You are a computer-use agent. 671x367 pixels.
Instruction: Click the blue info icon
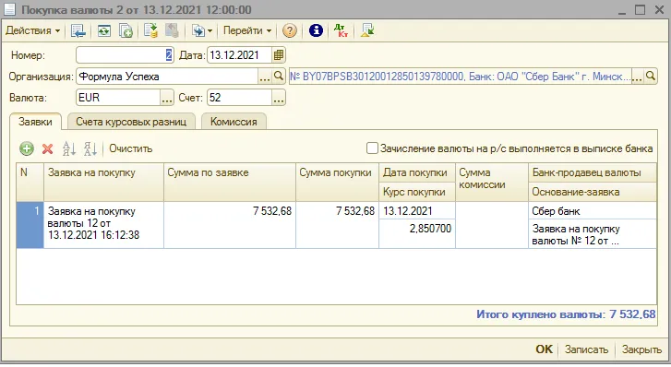(x=316, y=30)
